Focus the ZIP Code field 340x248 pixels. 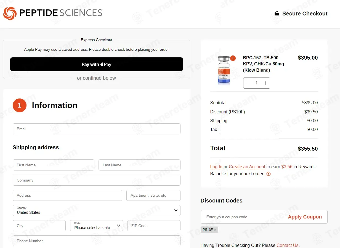click(x=154, y=226)
